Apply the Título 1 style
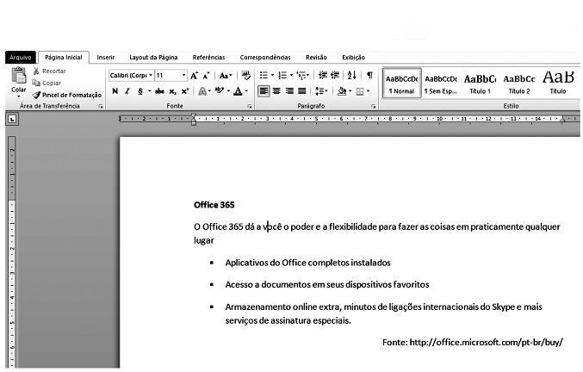Screen dimensions: 583x372 tap(480, 84)
